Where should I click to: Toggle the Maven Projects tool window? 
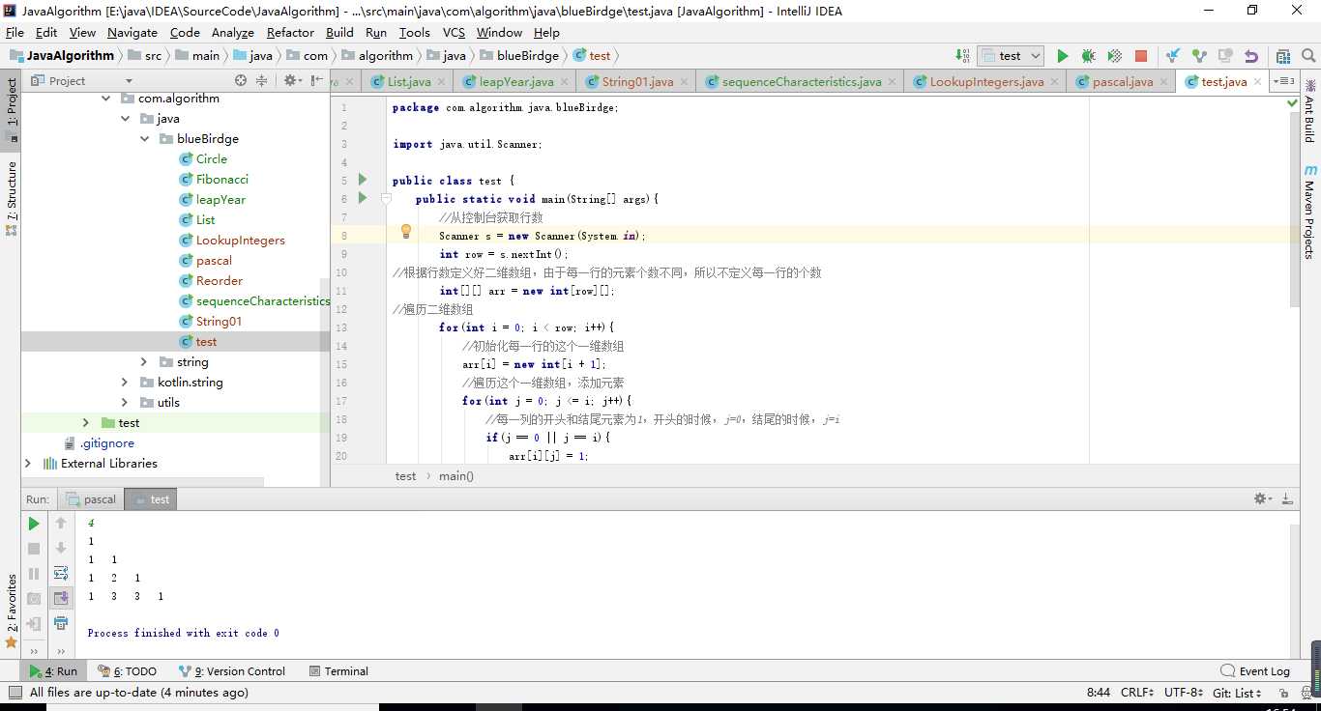point(1309,213)
